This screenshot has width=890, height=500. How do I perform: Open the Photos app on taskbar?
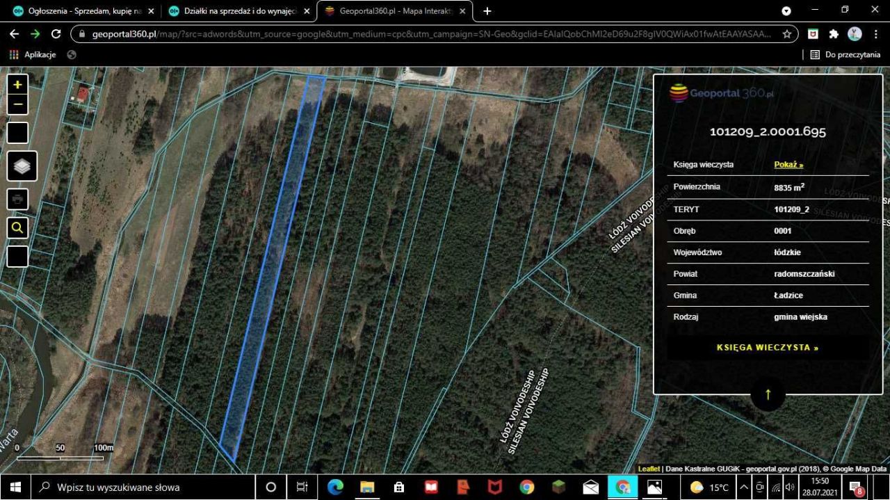[x=654, y=487]
